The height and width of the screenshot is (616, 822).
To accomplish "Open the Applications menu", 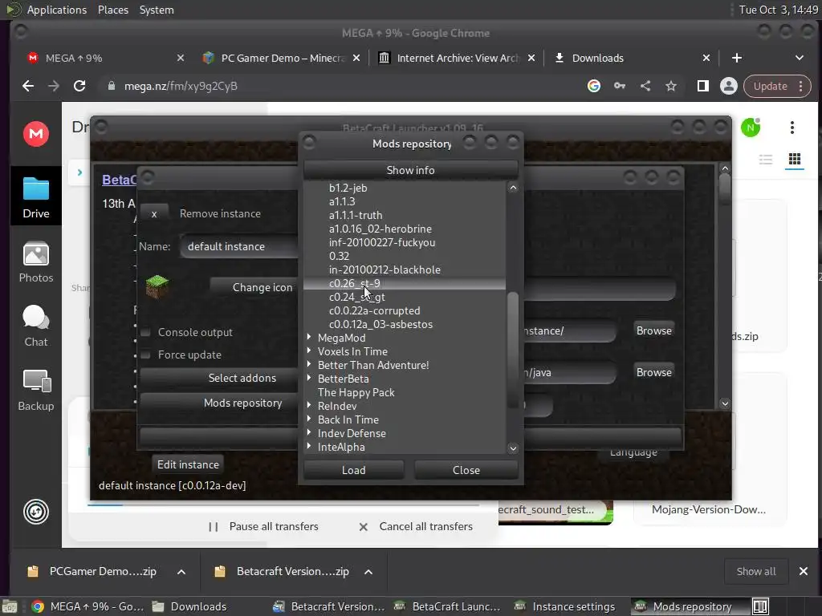I will click(57, 10).
